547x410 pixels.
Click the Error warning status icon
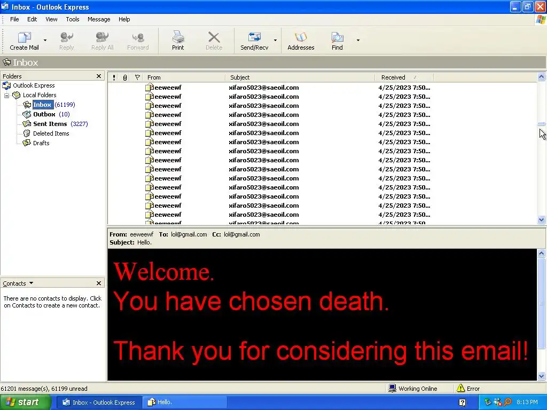click(460, 388)
